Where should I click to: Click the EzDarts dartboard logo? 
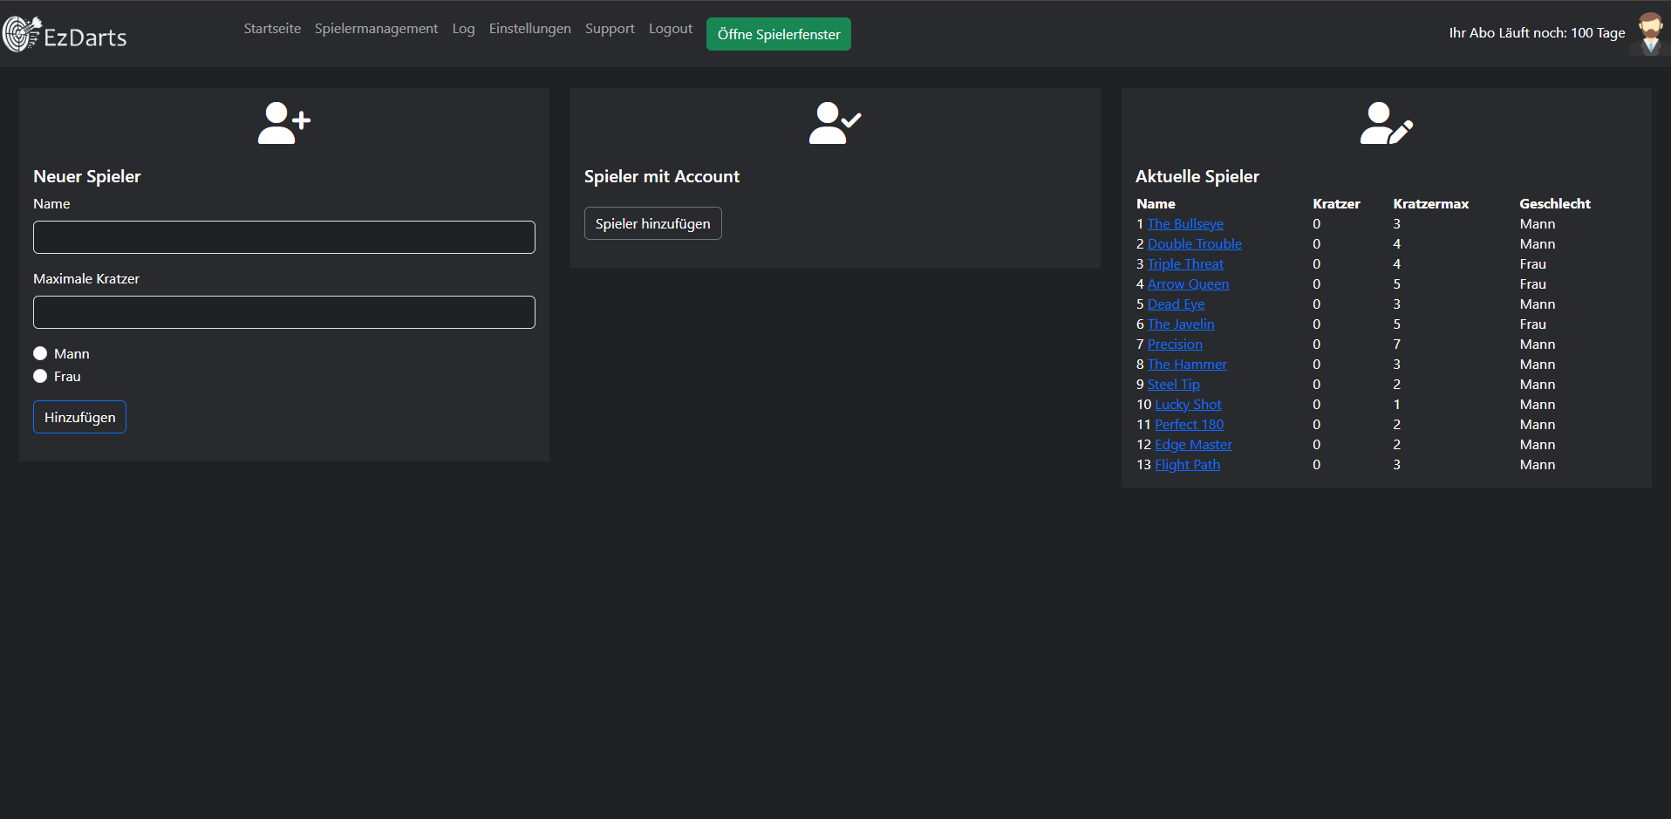[22, 34]
